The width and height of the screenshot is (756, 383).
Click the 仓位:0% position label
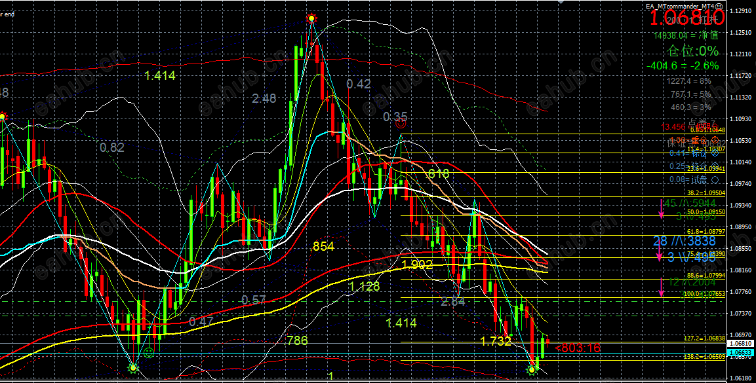[693, 50]
